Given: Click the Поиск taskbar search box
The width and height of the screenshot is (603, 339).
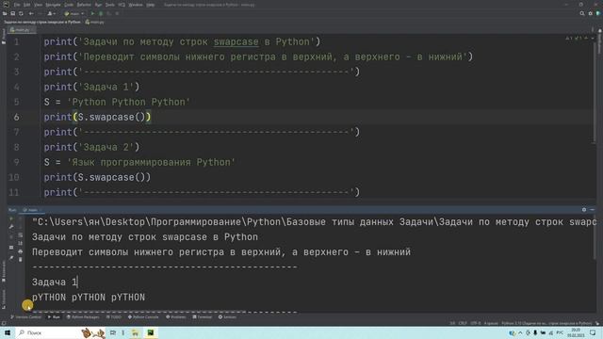Looking at the screenshot, I should coord(60,332).
